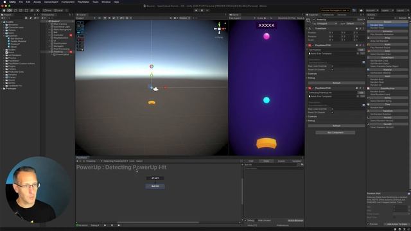Switch to the Scene tab

pyautogui.click(x=82, y=15)
